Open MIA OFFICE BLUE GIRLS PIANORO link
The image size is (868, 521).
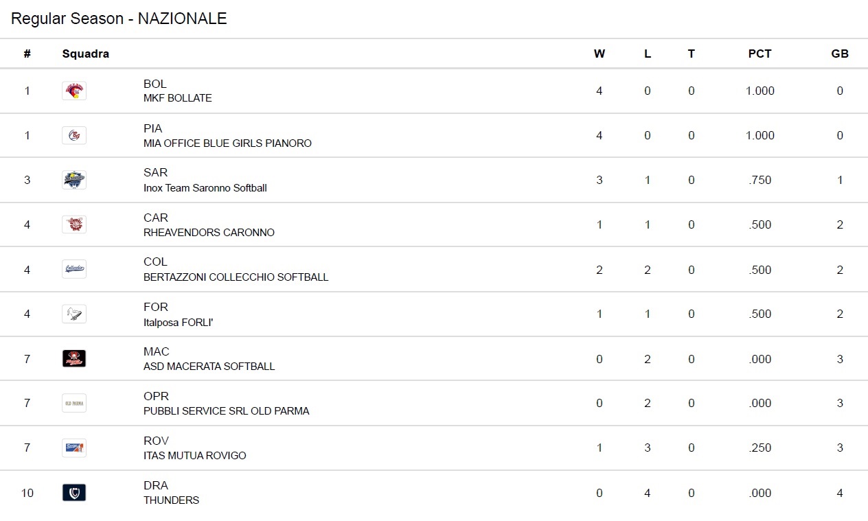point(227,143)
